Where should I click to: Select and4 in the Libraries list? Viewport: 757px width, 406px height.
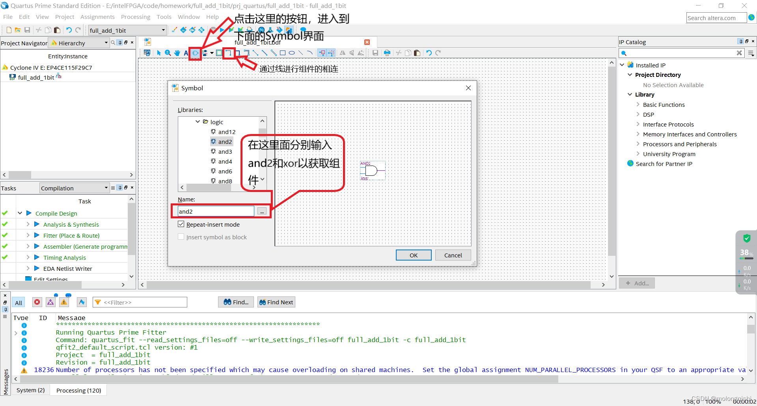click(225, 161)
